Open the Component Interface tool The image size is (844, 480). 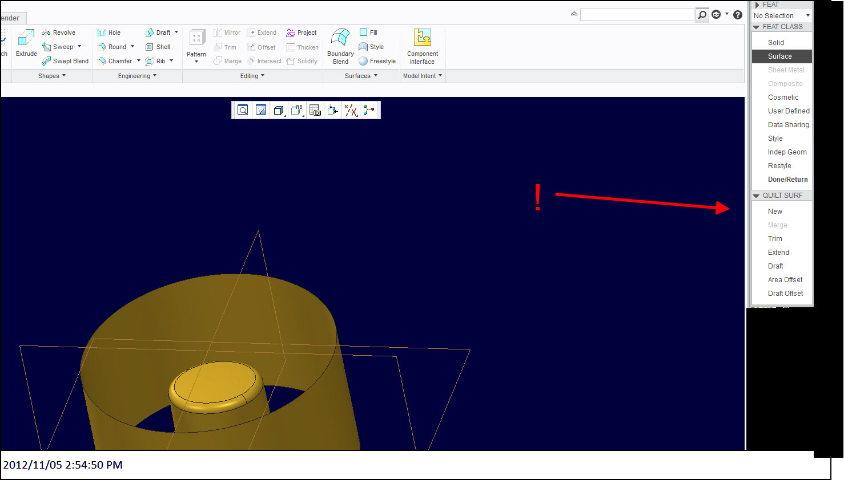point(423,46)
